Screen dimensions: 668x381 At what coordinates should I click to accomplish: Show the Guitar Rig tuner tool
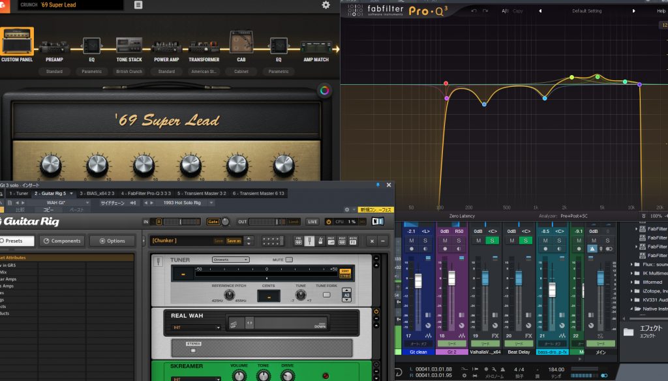pos(311,241)
